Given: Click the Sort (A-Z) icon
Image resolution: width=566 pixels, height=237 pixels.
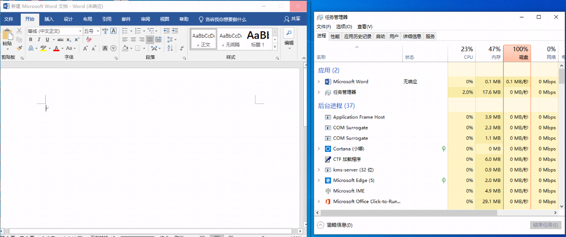Looking at the screenshot, I should tap(170, 48).
